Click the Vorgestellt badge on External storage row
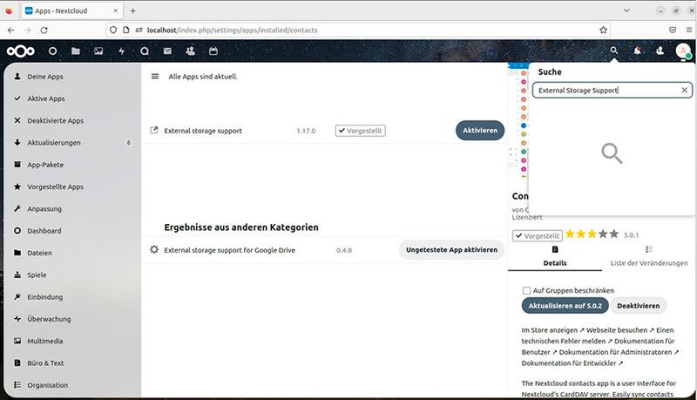 point(360,131)
